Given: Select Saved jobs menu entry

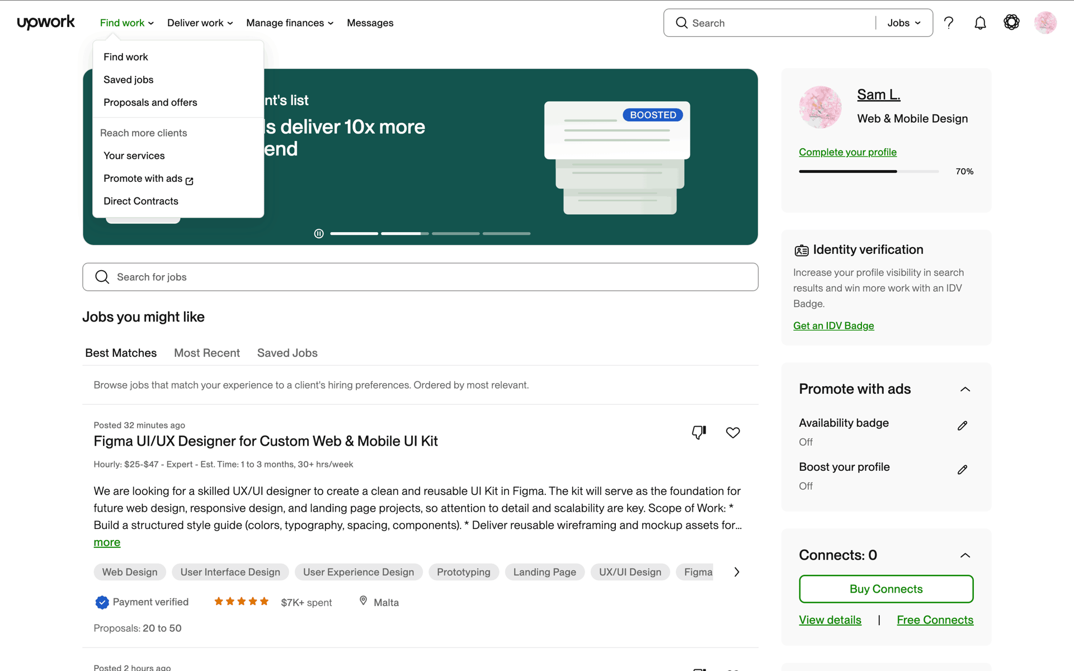Looking at the screenshot, I should click(x=128, y=80).
